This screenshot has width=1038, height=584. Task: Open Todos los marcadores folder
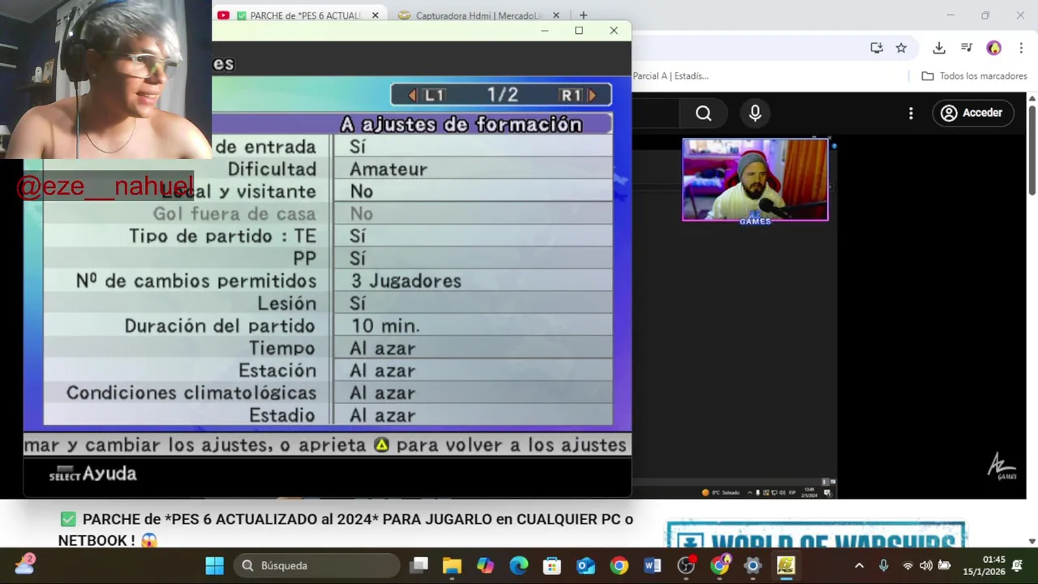point(975,75)
